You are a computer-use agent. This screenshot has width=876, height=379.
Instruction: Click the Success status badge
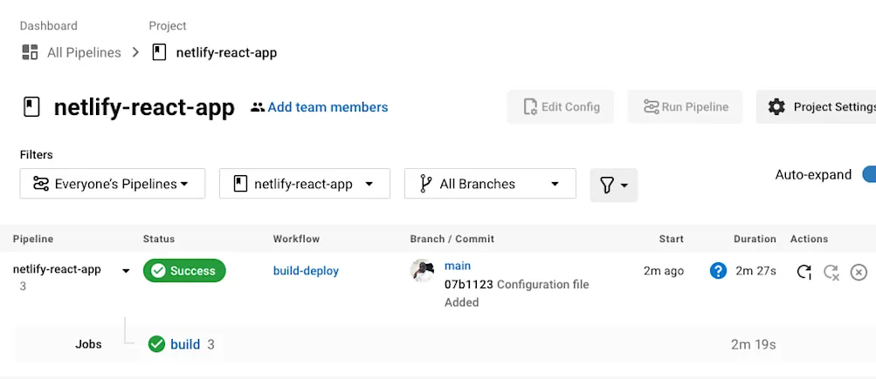(x=184, y=271)
